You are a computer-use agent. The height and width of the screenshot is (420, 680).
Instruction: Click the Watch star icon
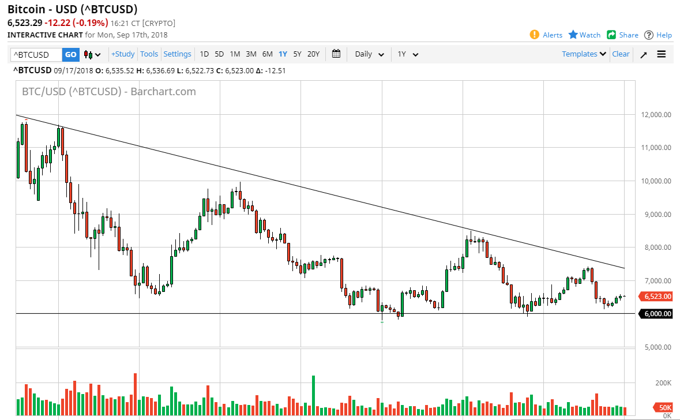(573, 35)
